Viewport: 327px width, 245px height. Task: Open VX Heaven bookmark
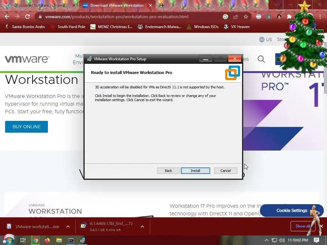[x=237, y=27]
